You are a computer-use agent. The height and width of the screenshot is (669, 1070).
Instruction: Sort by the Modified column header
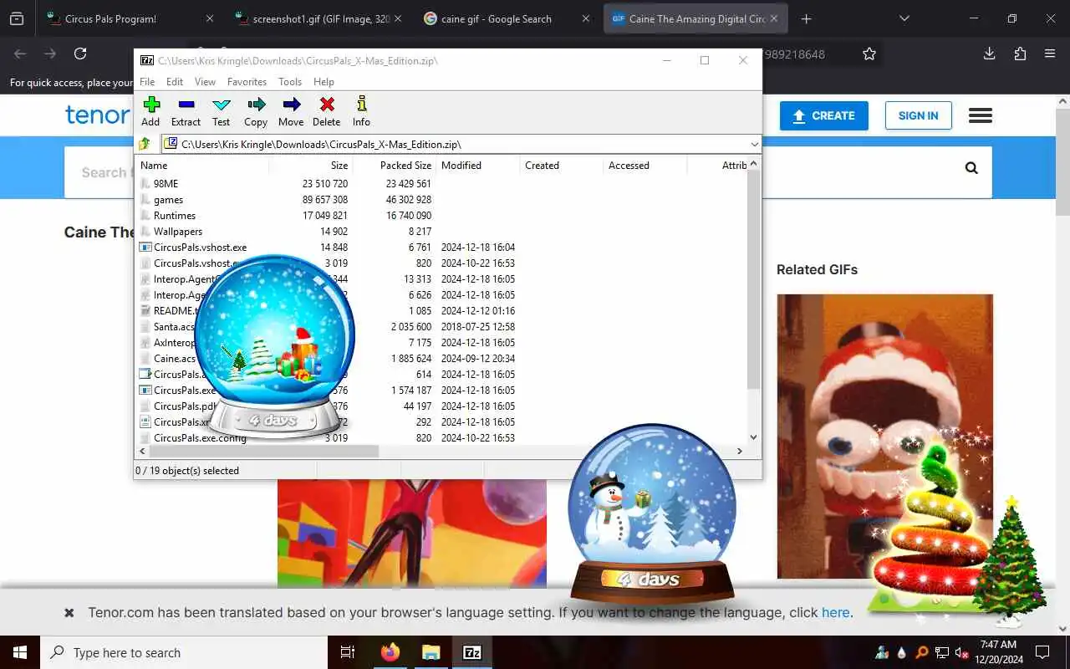pyautogui.click(x=477, y=166)
